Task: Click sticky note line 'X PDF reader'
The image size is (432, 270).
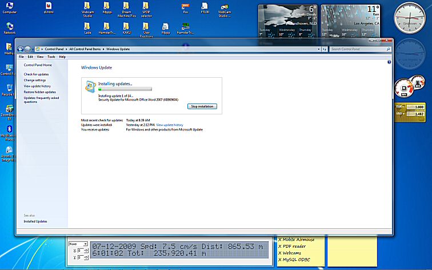Action: (x=292, y=247)
